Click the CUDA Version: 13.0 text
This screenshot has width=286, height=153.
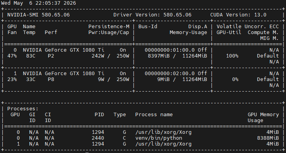[x=238, y=15]
